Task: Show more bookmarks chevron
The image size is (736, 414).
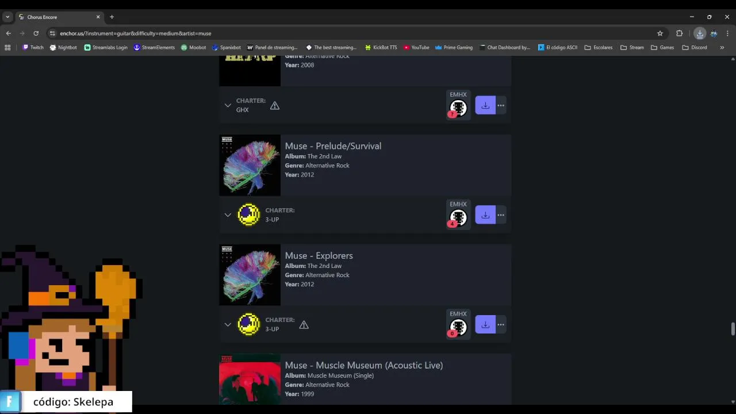Action: pos(722,47)
